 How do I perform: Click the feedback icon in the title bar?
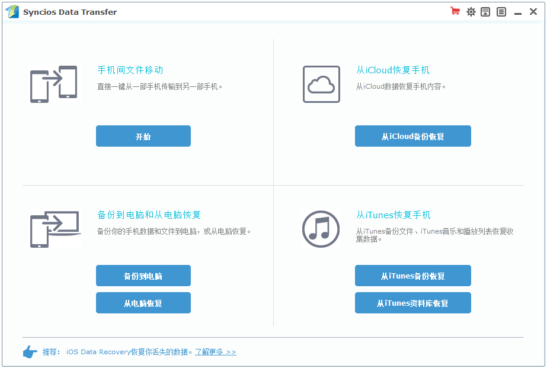click(x=485, y=11)
